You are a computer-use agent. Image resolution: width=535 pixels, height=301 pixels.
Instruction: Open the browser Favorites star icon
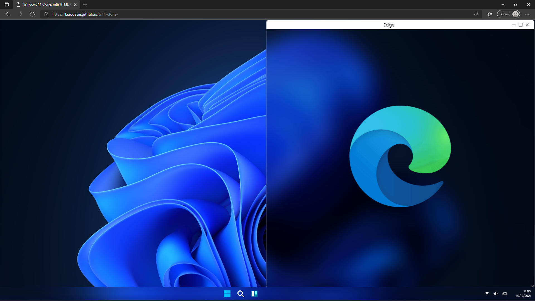click(x=490, y=14)
